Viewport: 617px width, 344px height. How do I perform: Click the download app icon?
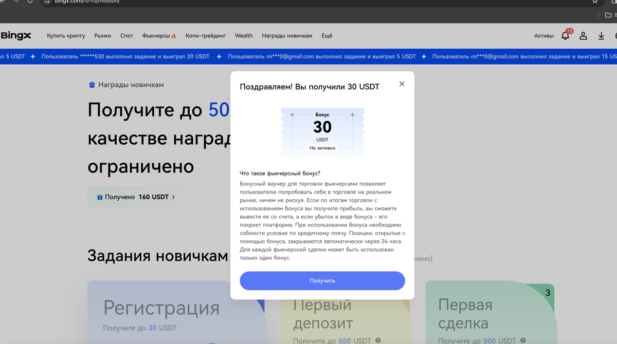602,36
